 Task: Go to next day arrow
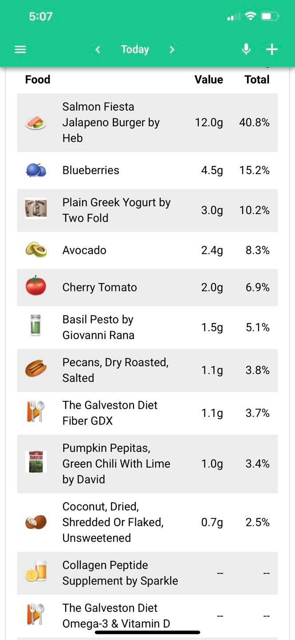(172, 49)
